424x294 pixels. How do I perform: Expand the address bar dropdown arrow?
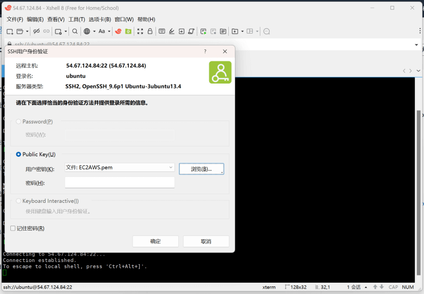[x=416, y=45]
